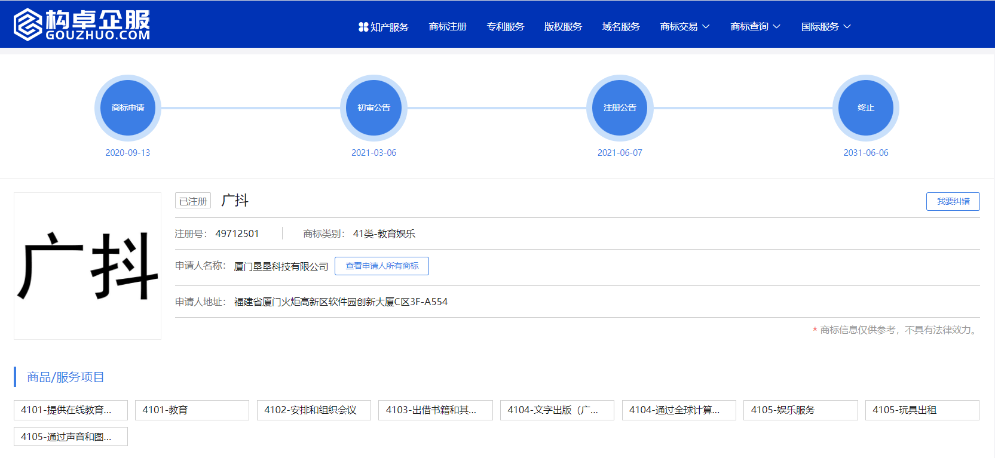
Task: Click the 广抖 trademark title text
Action: pyautogui.click(x=235, y=201)
